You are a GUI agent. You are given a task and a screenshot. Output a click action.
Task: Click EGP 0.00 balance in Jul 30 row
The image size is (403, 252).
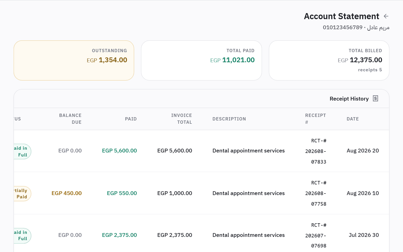pyautogui.click(x=70, y=235)
